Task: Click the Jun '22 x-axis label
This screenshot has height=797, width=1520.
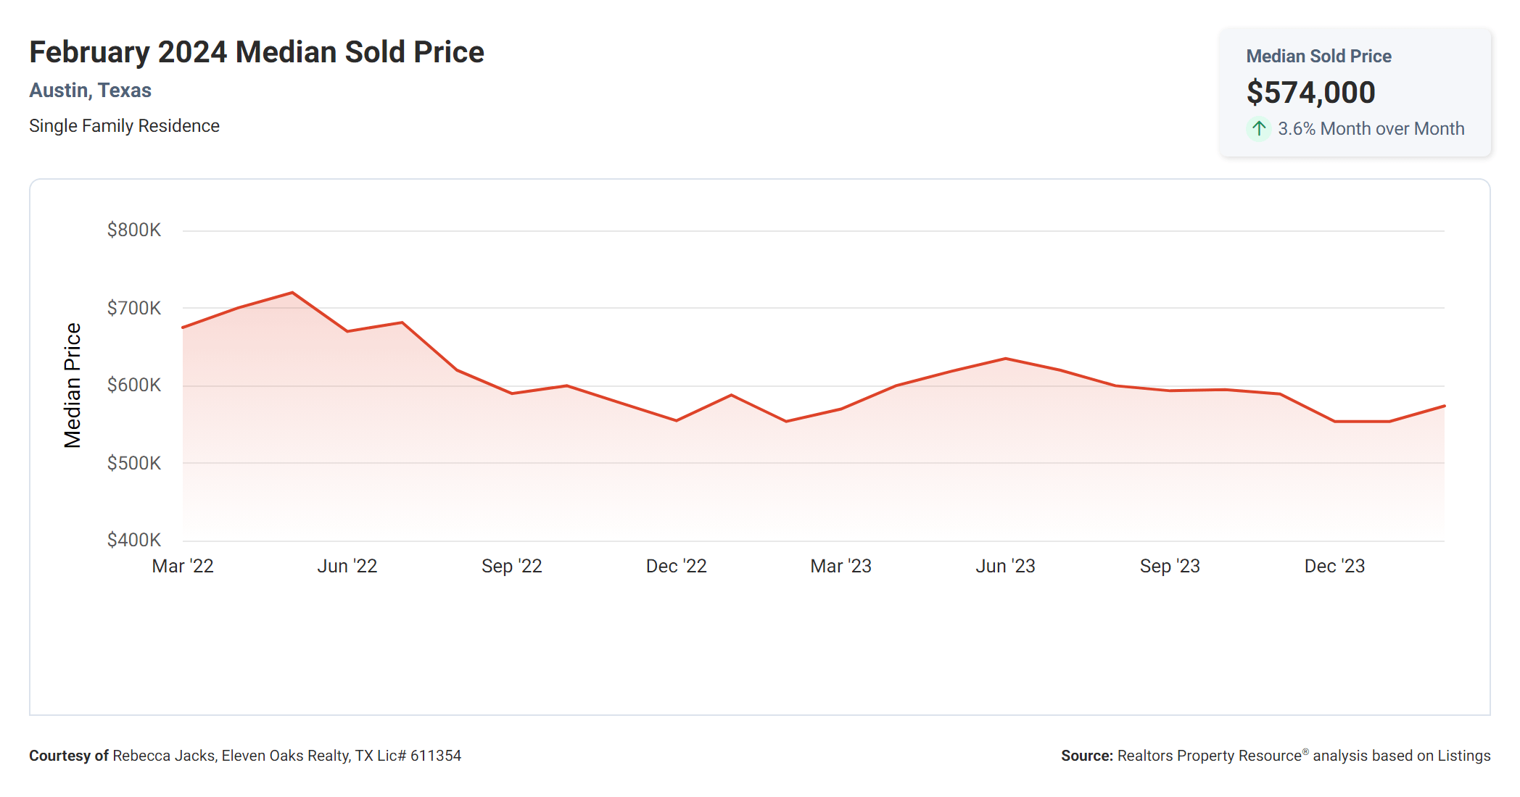Action: [x=347, y=567]
